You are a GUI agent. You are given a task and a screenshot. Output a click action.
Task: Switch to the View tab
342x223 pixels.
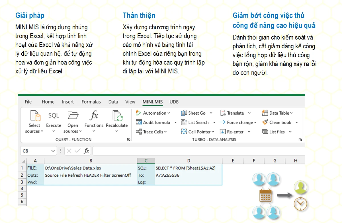click(x=130, y=102)
